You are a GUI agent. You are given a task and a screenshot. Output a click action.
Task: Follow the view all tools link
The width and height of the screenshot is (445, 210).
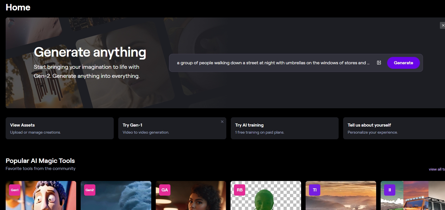pyautogui.click(x=437, y=169)
